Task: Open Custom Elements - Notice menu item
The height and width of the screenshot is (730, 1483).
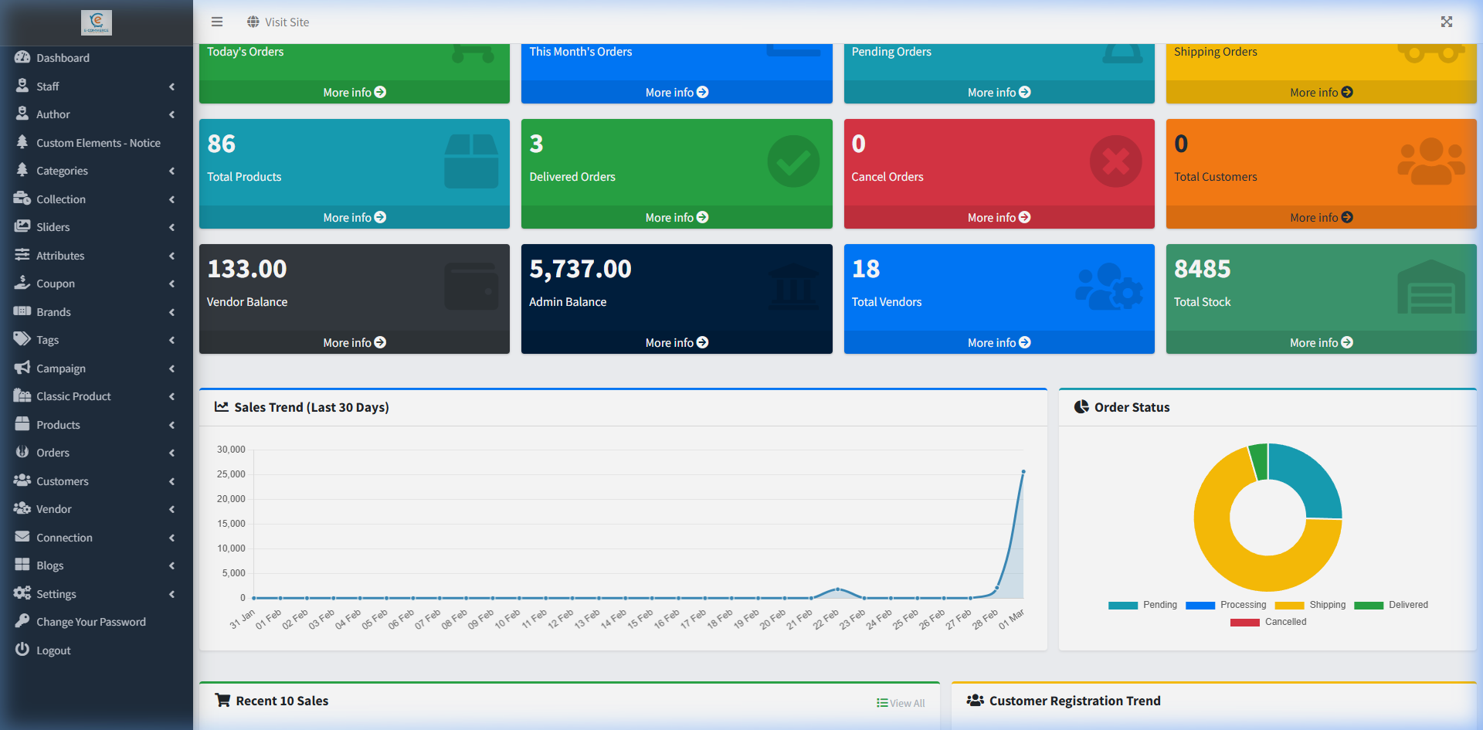Action: pos(99,142)
